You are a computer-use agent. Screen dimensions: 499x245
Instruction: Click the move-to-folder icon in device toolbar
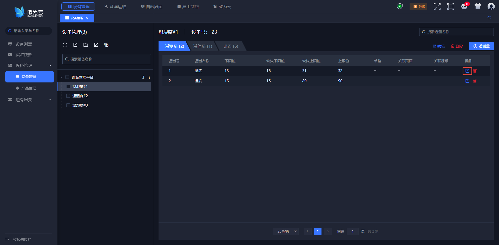86,45
